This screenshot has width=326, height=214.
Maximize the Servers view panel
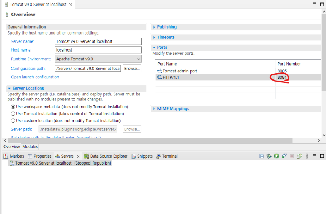coord(322,156)
